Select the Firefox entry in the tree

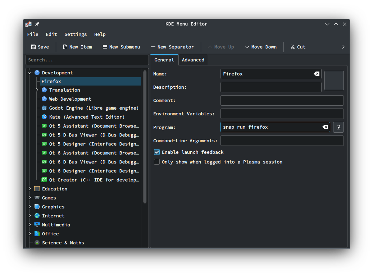(x=91, y=81)
